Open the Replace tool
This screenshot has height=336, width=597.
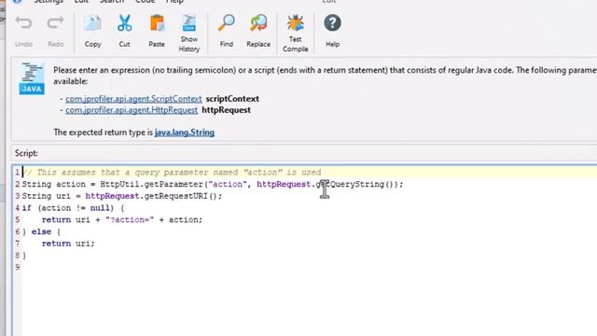point(258,32)
